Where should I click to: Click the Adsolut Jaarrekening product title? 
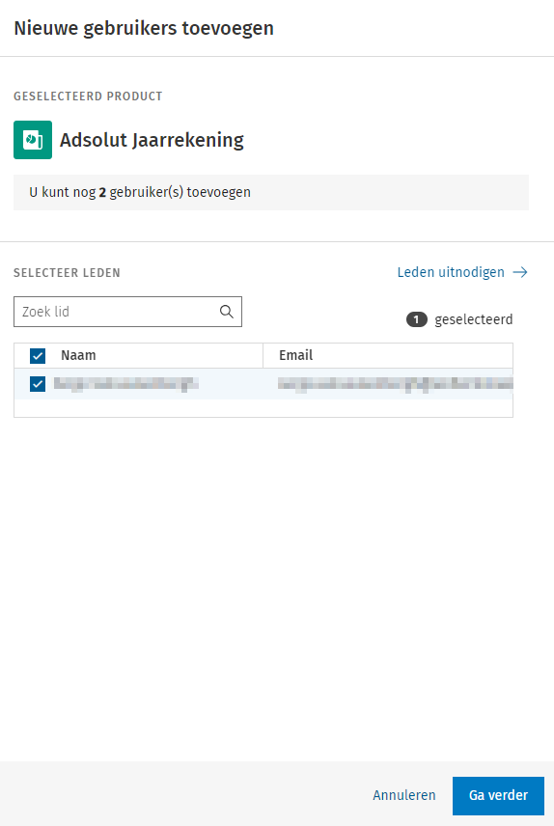click(x=152, y=140)
